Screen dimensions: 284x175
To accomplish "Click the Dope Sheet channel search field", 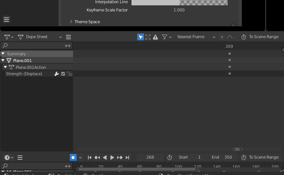I will tap(32, 46).
